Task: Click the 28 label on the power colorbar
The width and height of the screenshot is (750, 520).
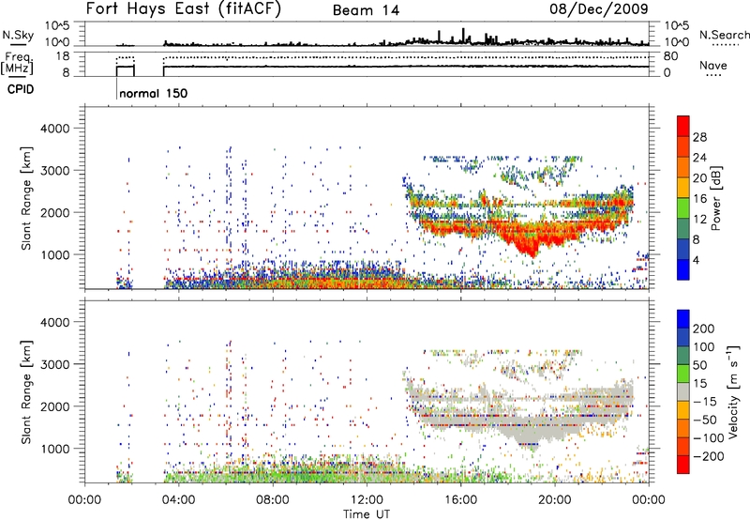Action: pyautogui.click(x=699, y=137)
